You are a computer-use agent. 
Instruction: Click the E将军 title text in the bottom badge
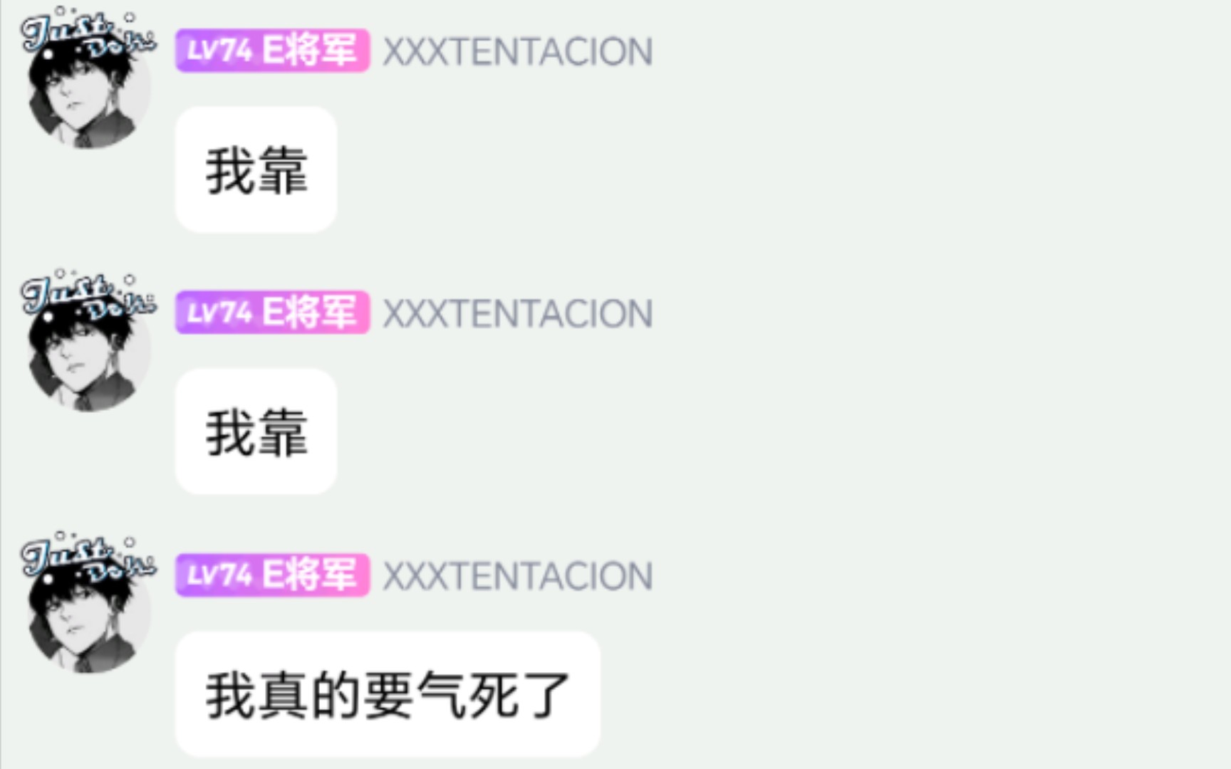pos(309,575)
